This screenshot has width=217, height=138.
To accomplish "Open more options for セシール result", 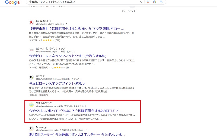I will pos(75,52).
